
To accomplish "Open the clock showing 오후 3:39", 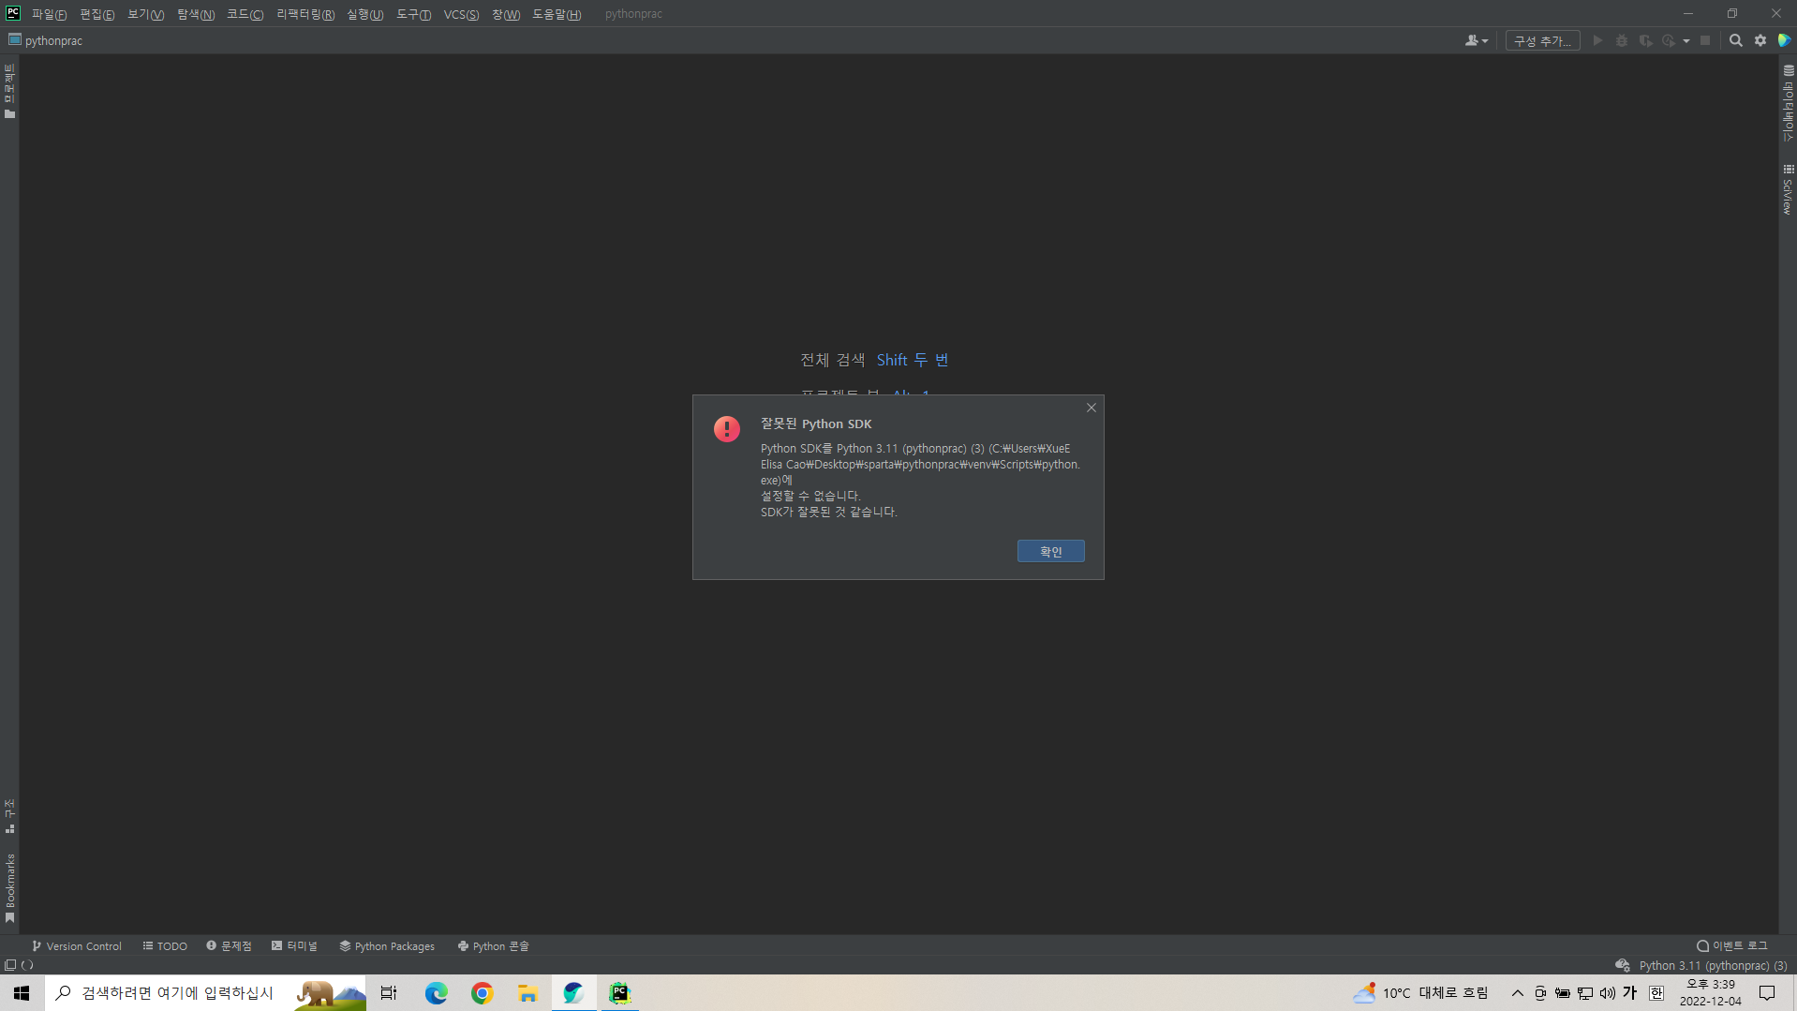I will [x=1711, y=993].
